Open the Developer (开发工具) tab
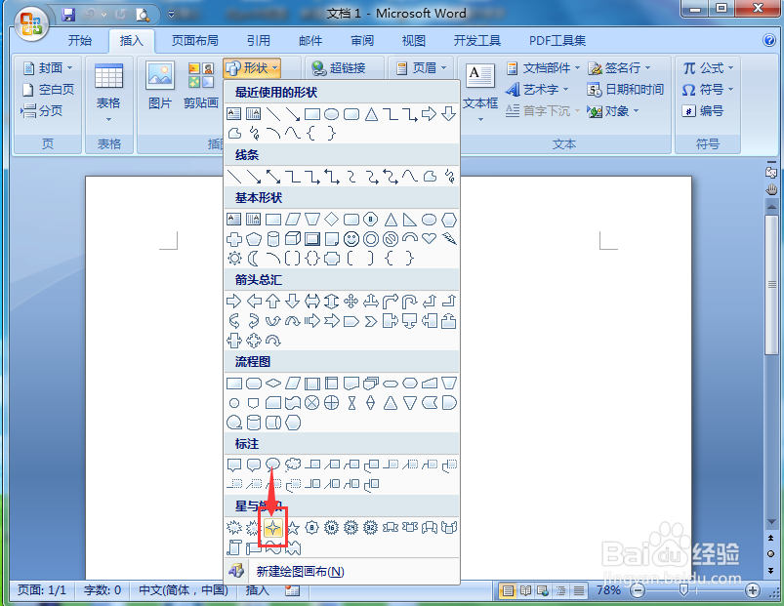The image size is (784, 606). click(x=477, y=40)
